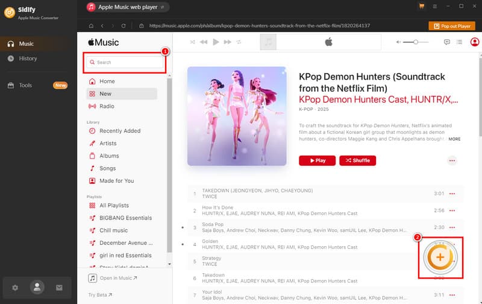482x304 pixels.
Task: Open December Avenue playlist
Action: click(122, 242)
